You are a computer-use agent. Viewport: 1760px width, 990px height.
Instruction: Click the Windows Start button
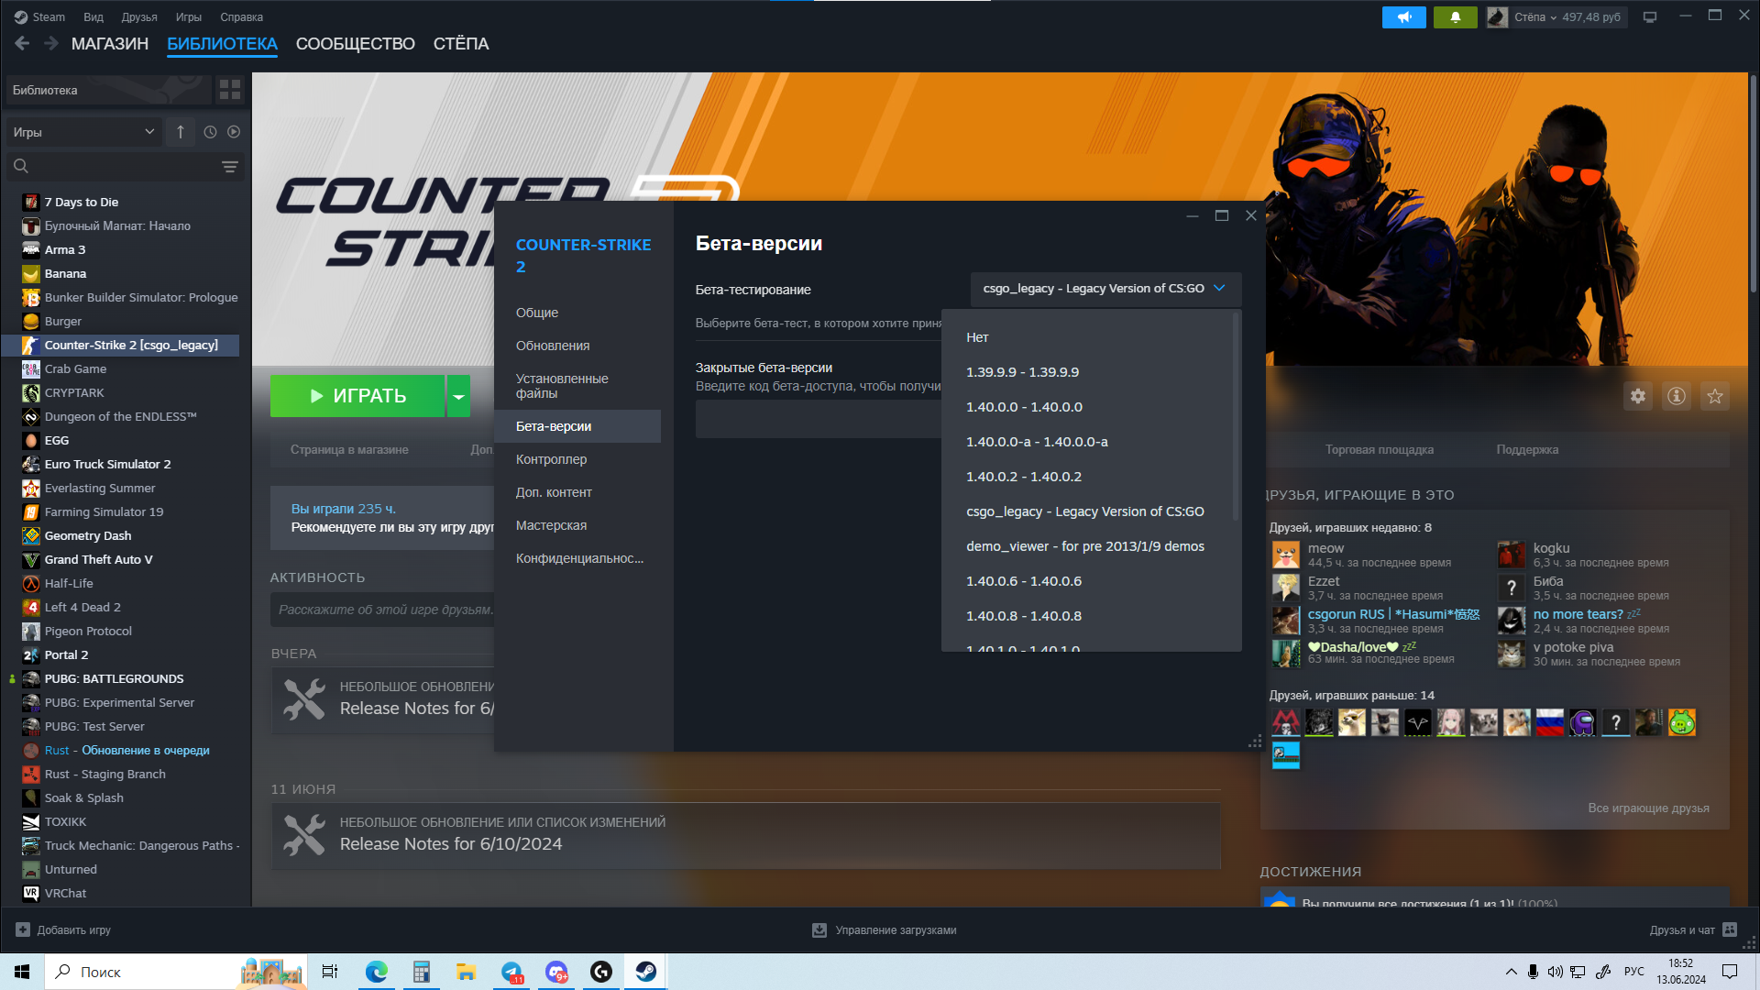tap(22, 972)
